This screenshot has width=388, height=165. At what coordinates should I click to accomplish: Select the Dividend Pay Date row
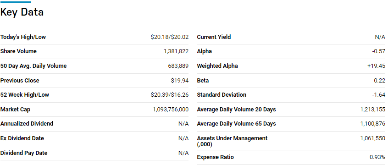point(94,153)
